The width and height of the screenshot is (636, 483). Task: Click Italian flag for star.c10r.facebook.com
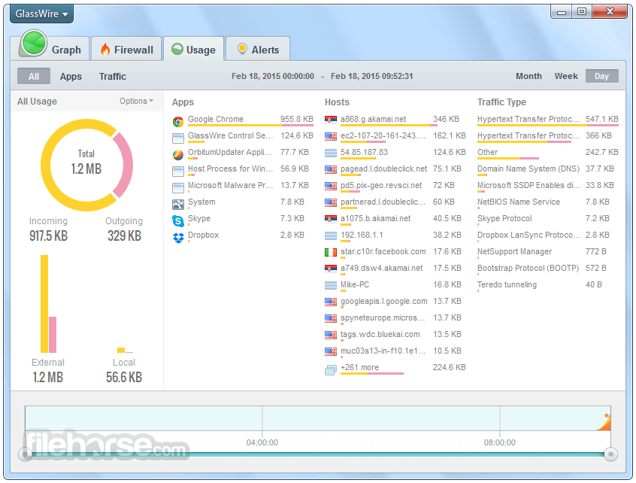[331, 253]
